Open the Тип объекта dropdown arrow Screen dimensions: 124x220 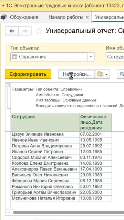pos(91,57)
